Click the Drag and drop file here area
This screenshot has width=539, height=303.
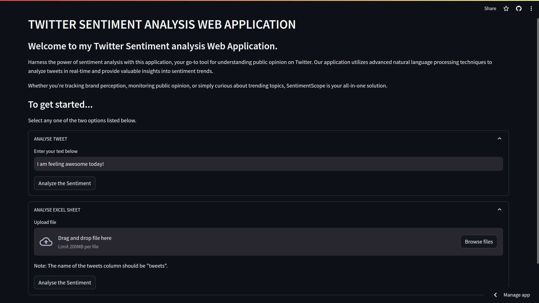coord(85,238)
